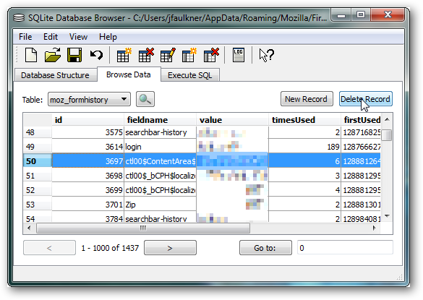Select row header 48
The image size is (423, 300).
click(x=38, y=132)
